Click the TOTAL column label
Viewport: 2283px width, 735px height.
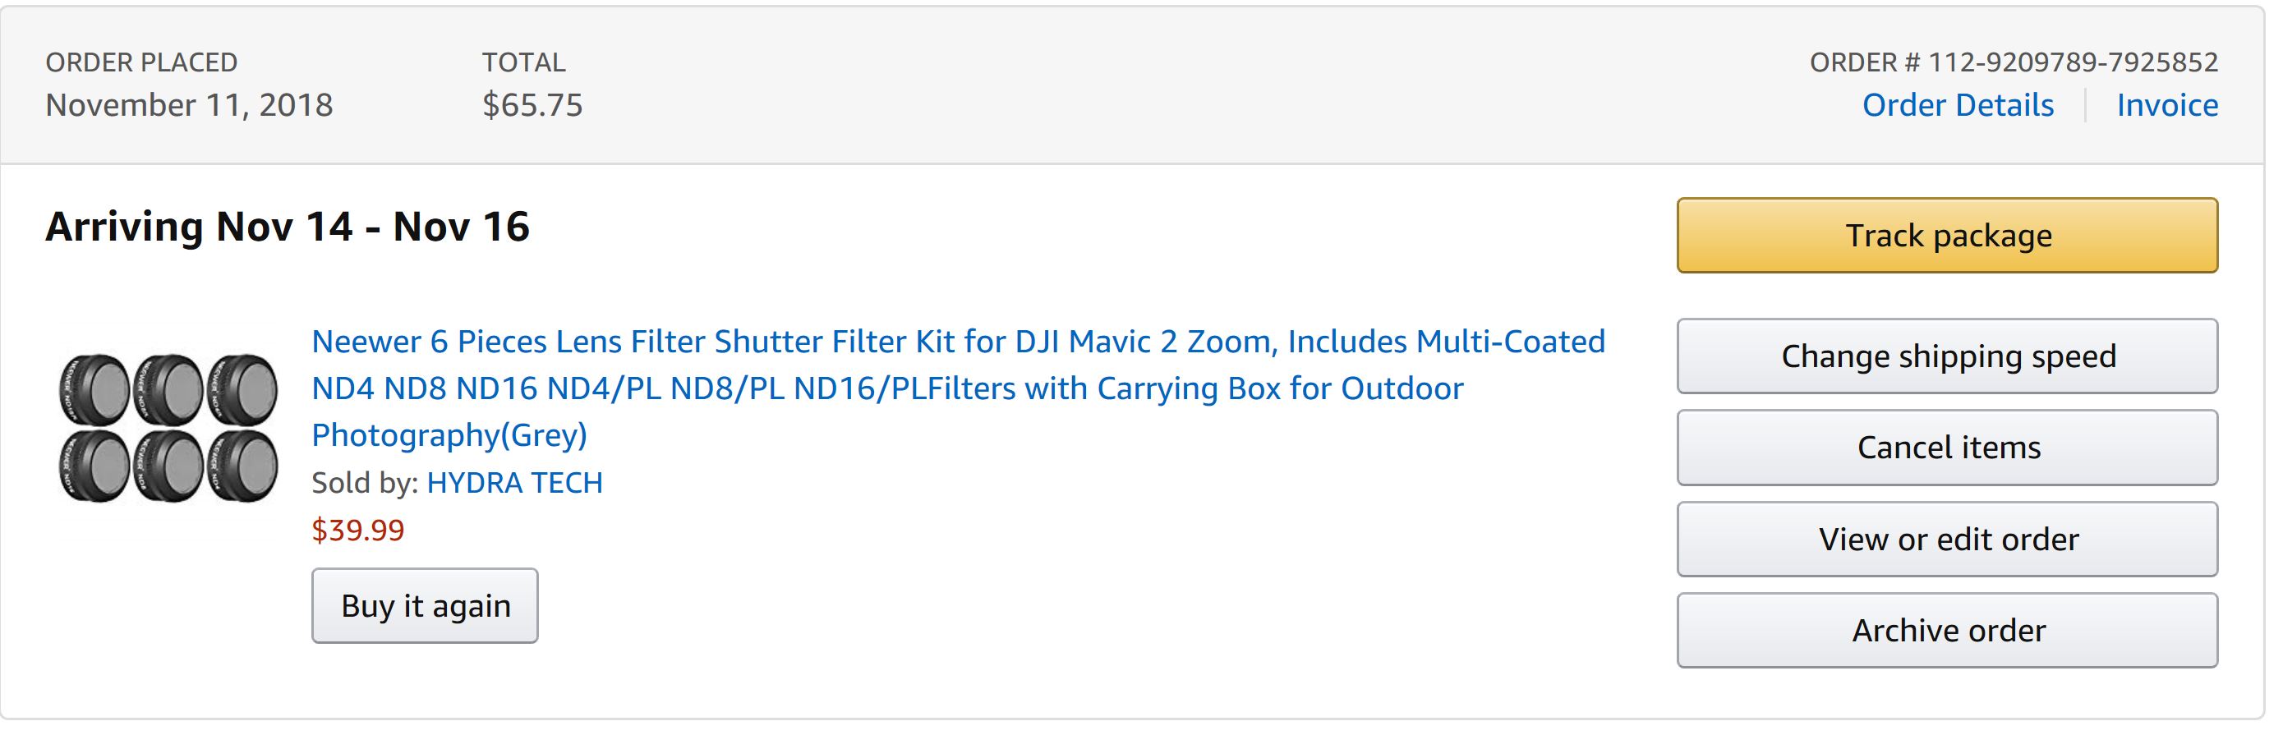tap(524, 62)
